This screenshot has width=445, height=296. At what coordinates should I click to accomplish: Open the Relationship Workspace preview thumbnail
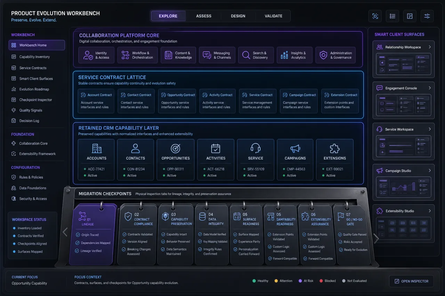point(404,64)
